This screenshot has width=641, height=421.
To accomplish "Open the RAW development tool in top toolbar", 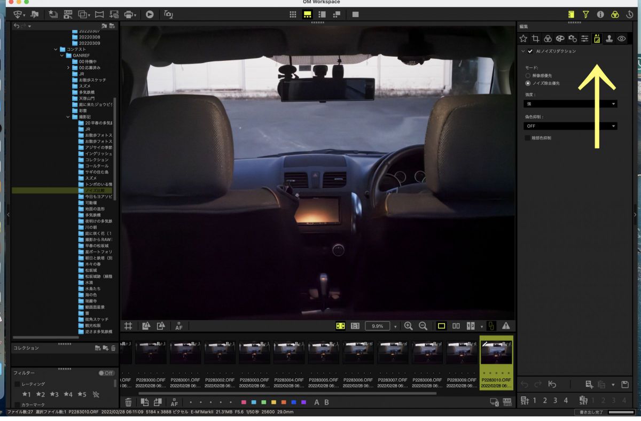I will (x=68, y=14).
